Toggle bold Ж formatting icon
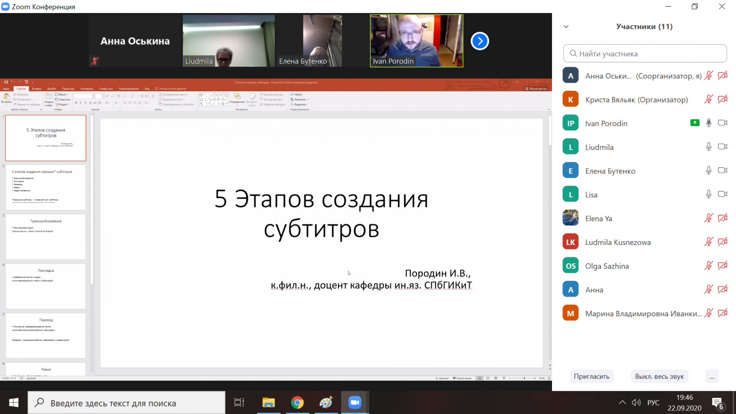736x414 pixels. 76,103
